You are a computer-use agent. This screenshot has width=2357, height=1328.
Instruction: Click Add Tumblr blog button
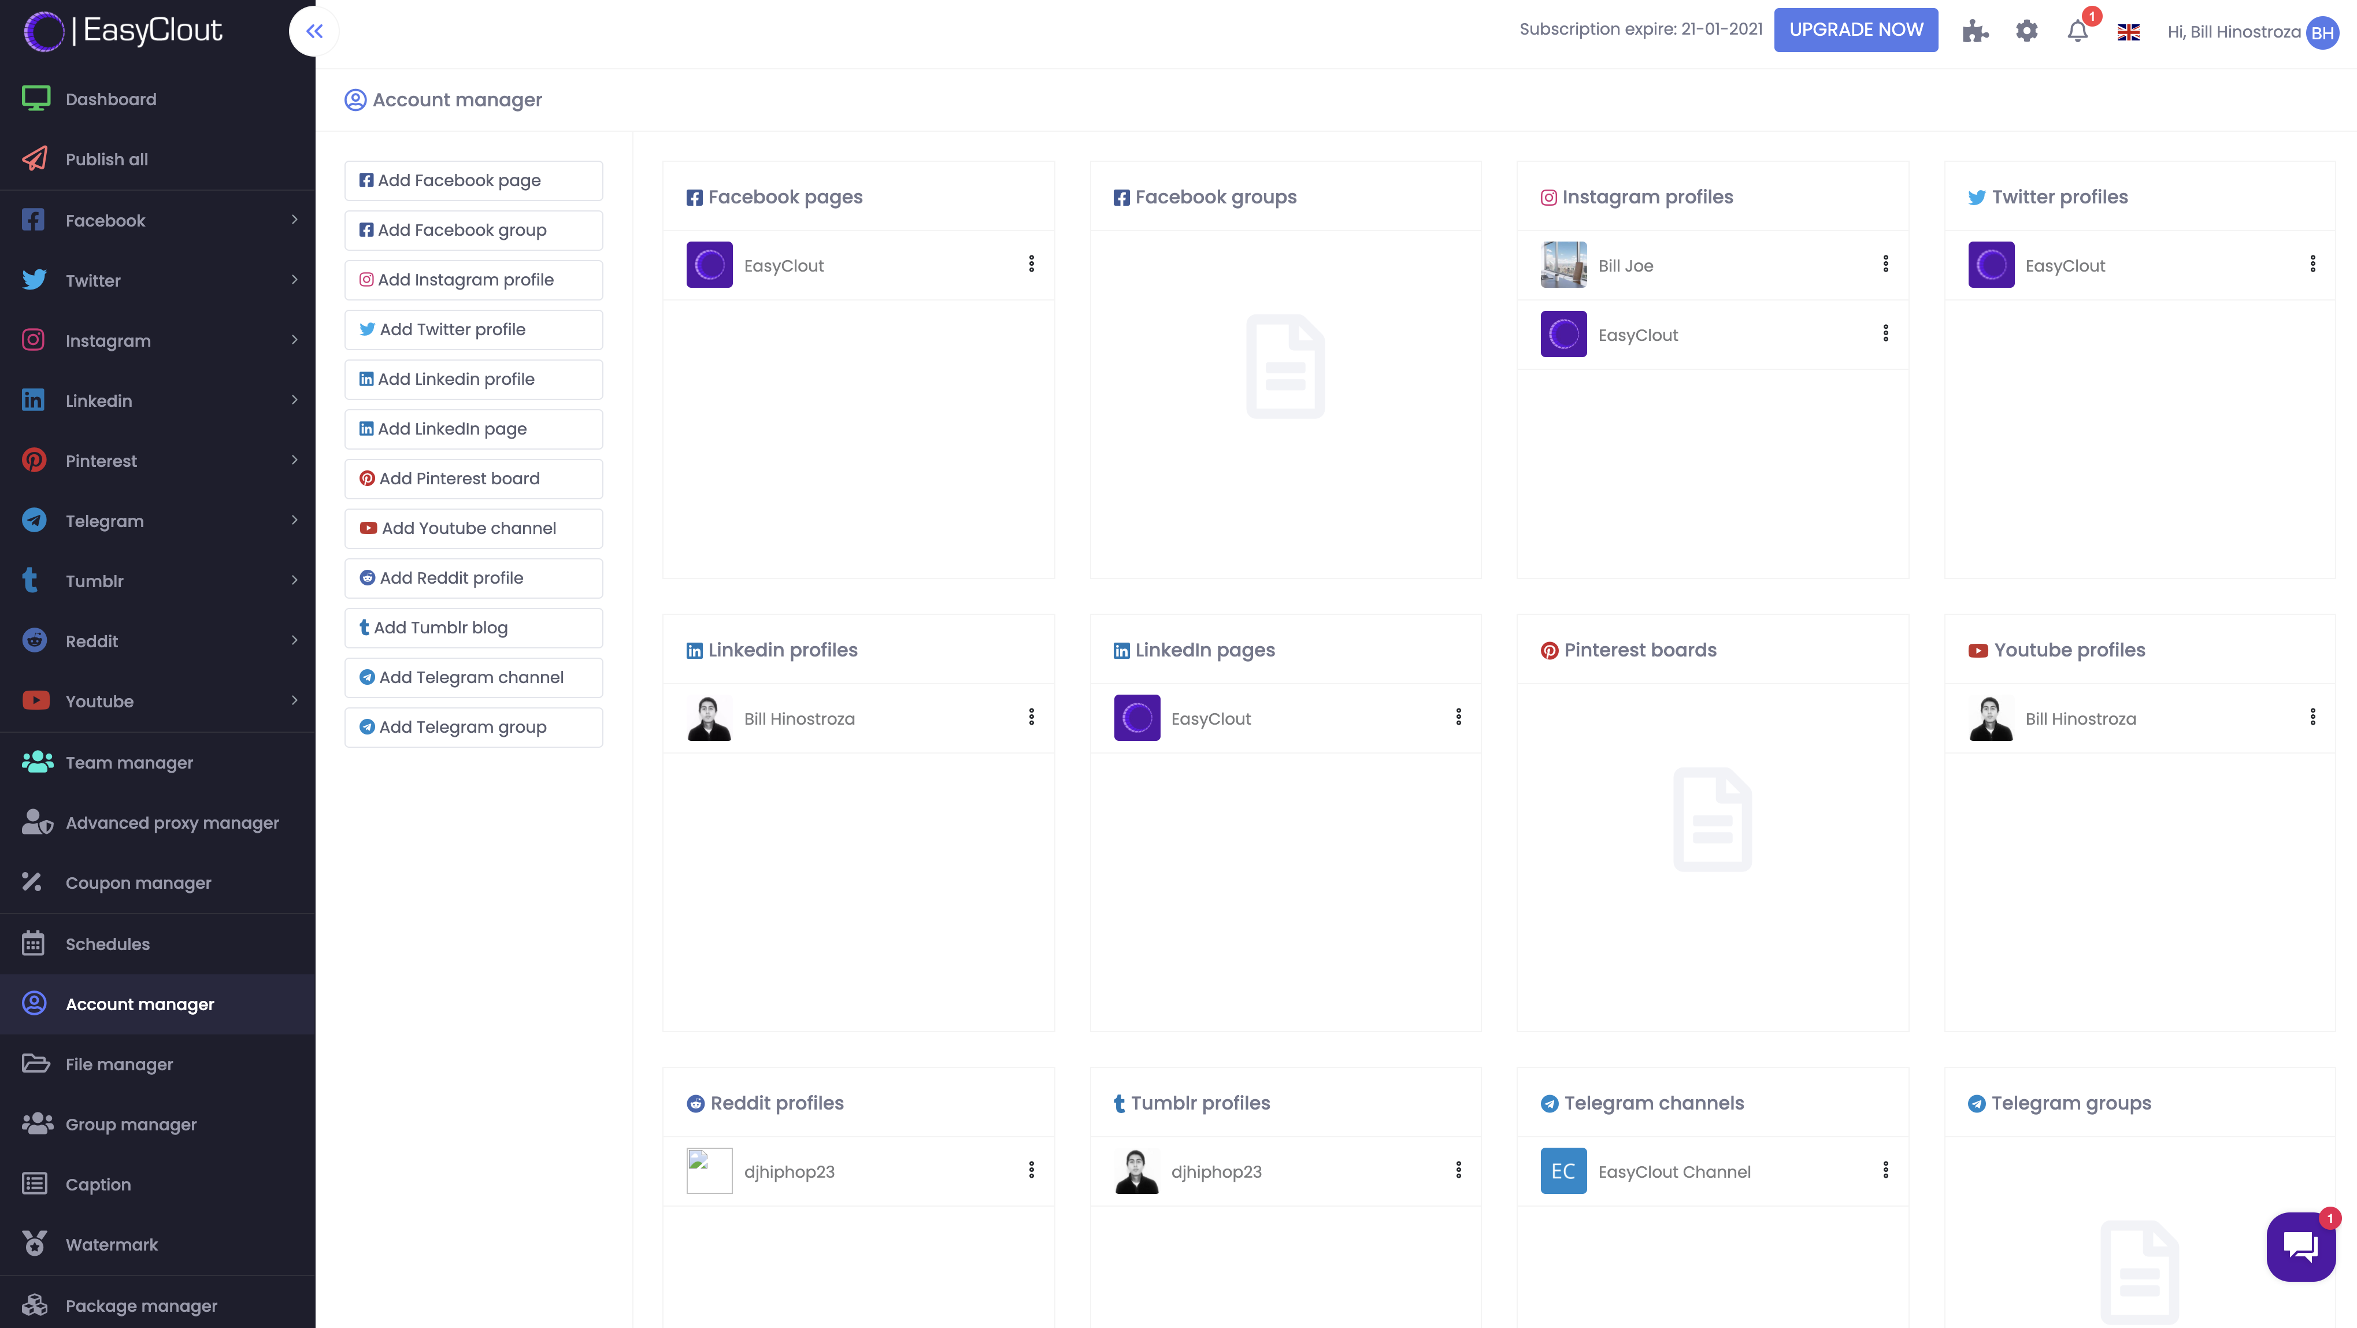(x=473, y=628)
